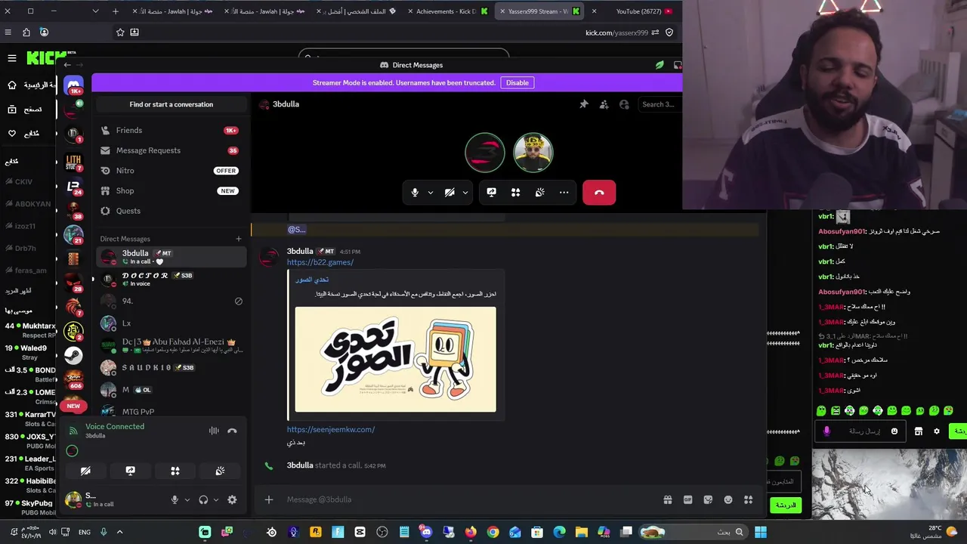The height and width of the screenshot is (544, 967).
Task: Open Kick chat shop icon
Action: tap(919, 431)
